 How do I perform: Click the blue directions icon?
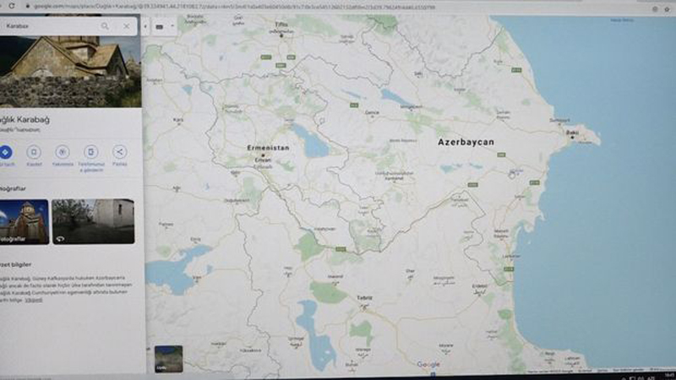[x=5, y=152]
